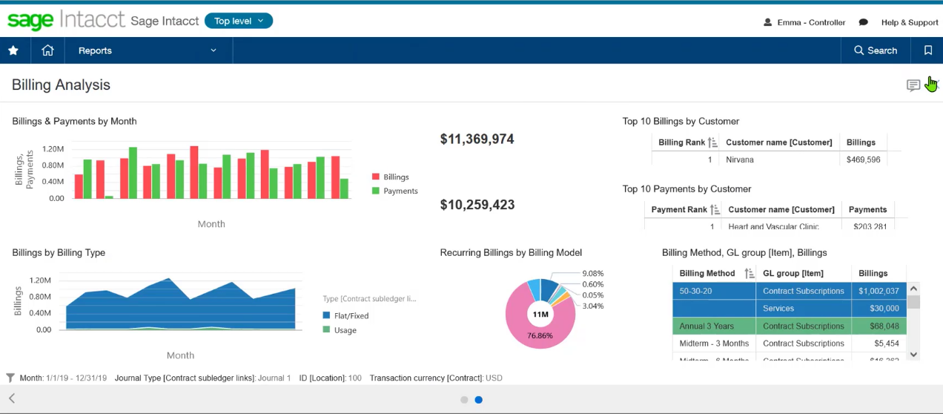Click the $10,259,423 total payments figure

(x=477, y=205)
